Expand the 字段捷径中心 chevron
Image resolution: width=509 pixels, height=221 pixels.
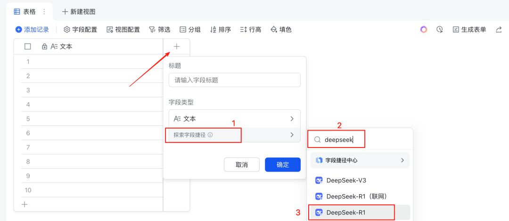pos(402,160)
